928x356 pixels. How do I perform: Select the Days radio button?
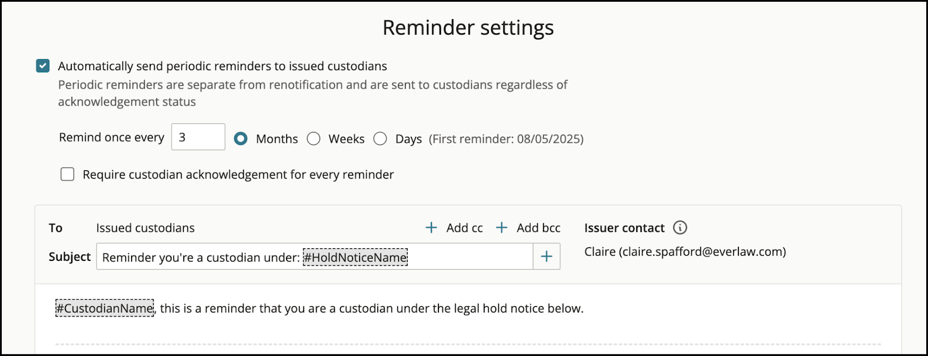tap(380, 139)
